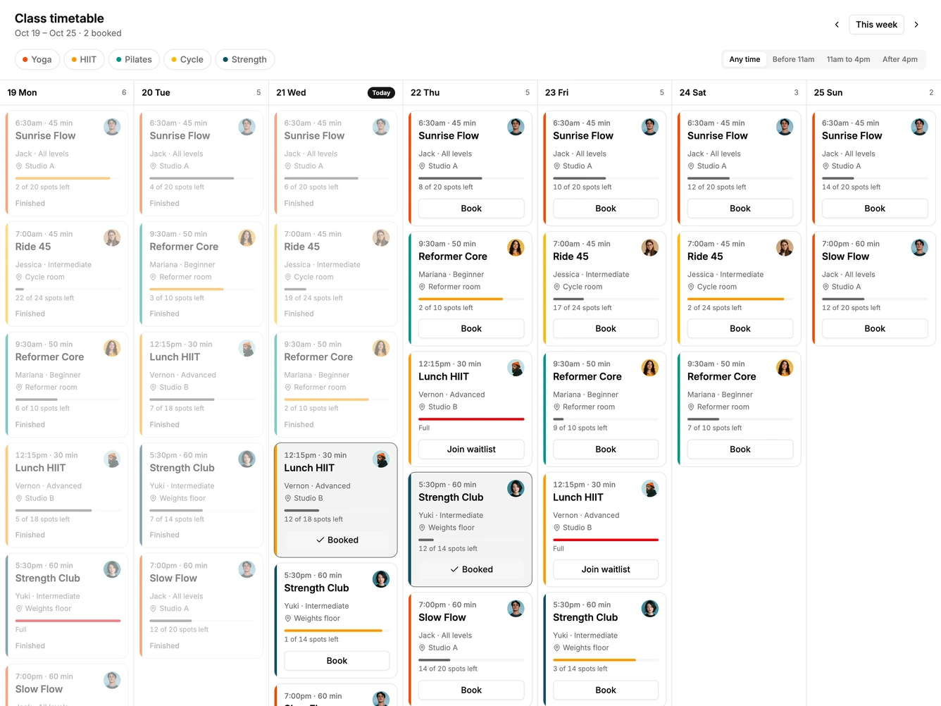Click the This week button
This screenshot has width=941, height=706.
click(876, 25)
